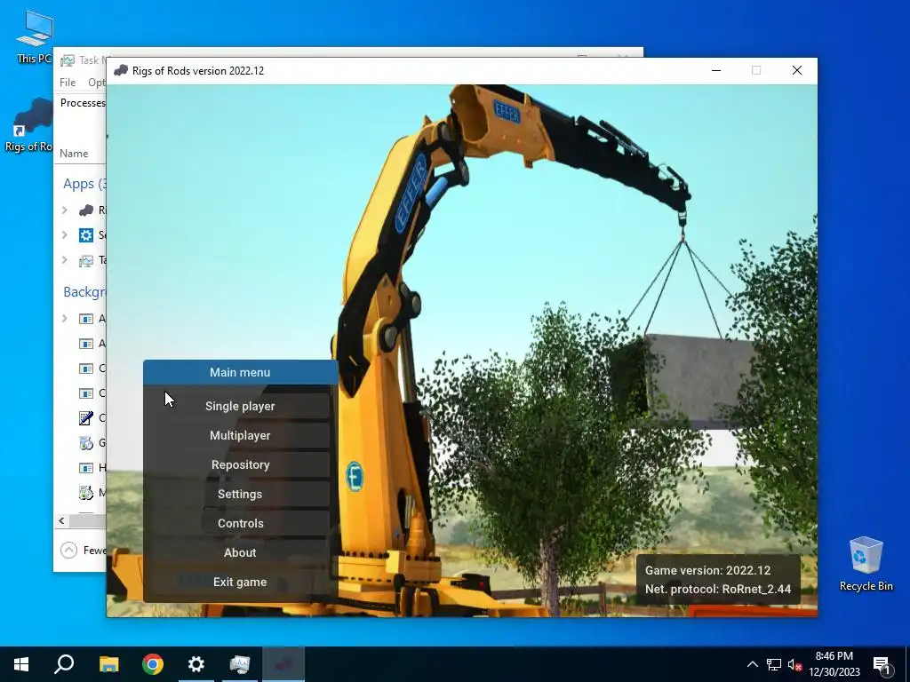Click the Rigs of Rods title bar icon
The height and width of the screenshot is (682, 910).
click(x=121, y=71)
